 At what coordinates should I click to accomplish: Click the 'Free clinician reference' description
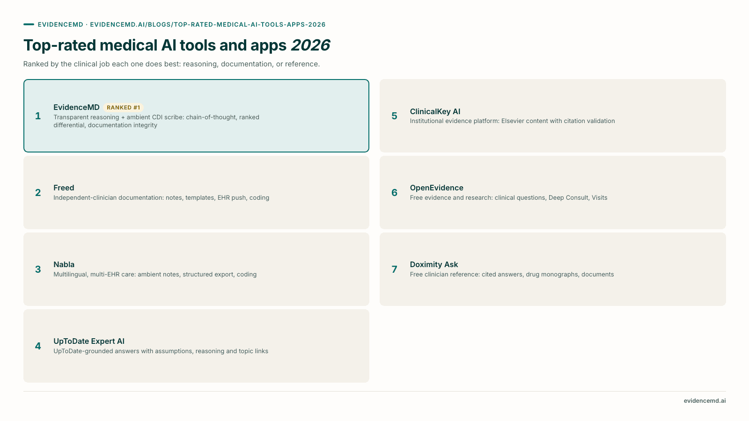pyautogui.click(x=512, y=274)
